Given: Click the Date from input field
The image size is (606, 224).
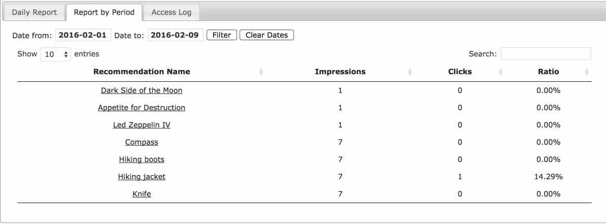Looking at the screenshot, I should (x=83, y=35).
